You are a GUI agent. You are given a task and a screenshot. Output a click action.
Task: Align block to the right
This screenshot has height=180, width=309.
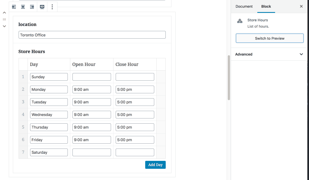pos(32,7)
